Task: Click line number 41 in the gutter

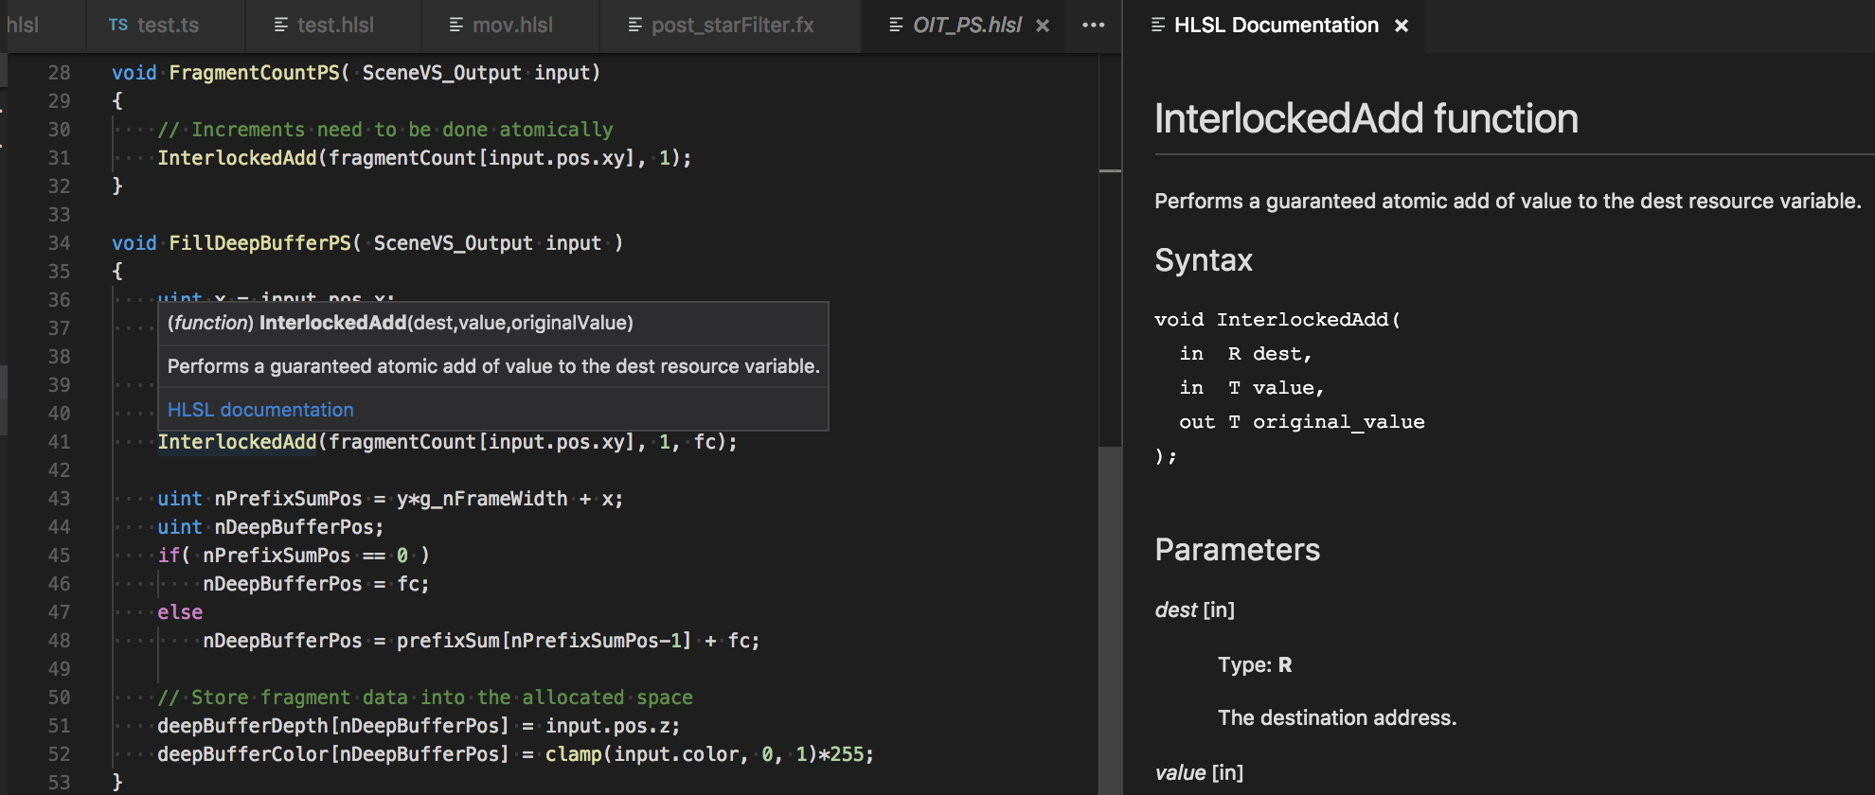Action: (59, 442)
